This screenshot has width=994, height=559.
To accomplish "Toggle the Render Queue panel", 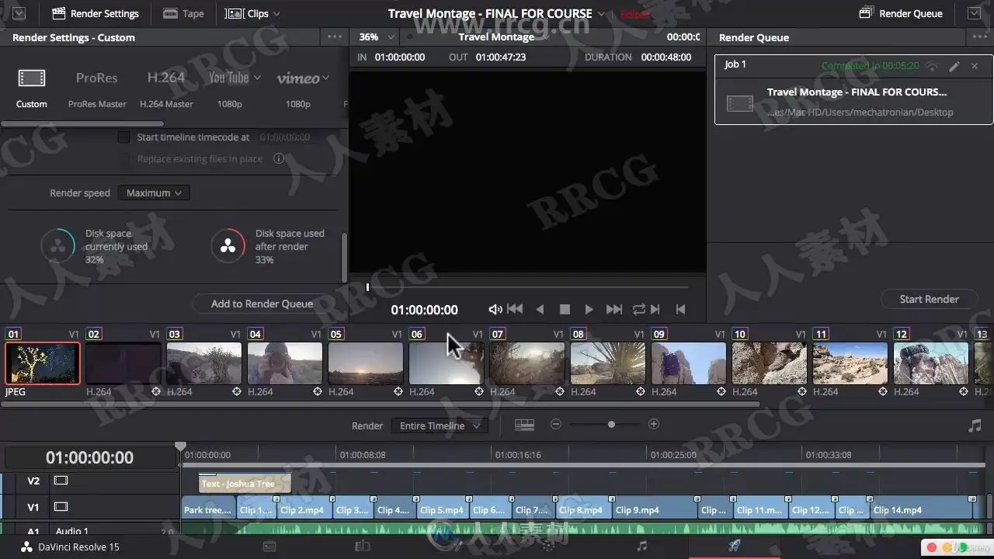I will coord(901,13).
